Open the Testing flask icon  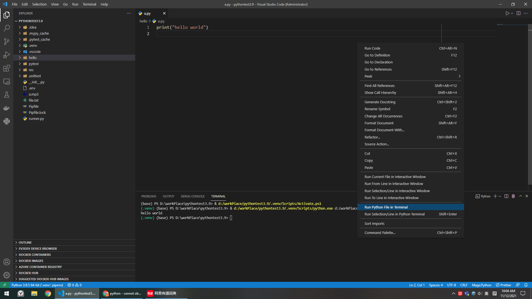coord(7,95)
